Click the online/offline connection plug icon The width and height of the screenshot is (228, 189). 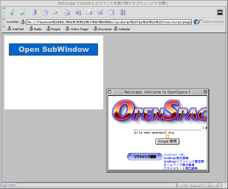click(12, 185)
